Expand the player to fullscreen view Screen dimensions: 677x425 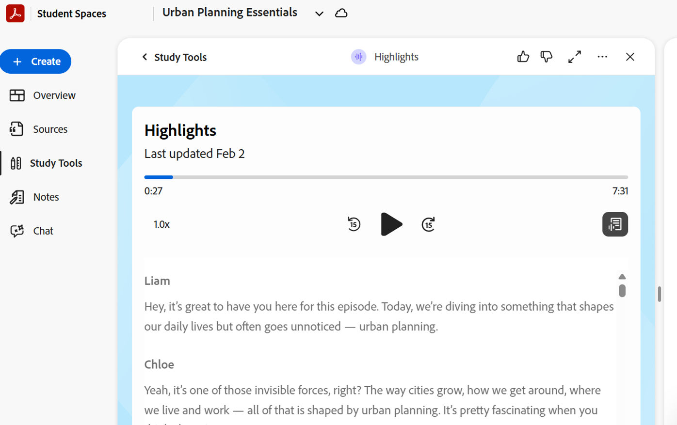pyautogui.click(x=574, y=57)
